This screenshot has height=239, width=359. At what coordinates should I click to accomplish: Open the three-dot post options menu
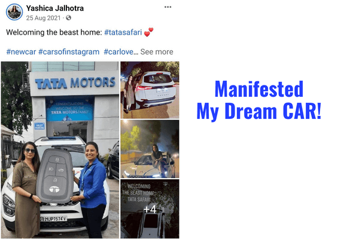(168, 7)
